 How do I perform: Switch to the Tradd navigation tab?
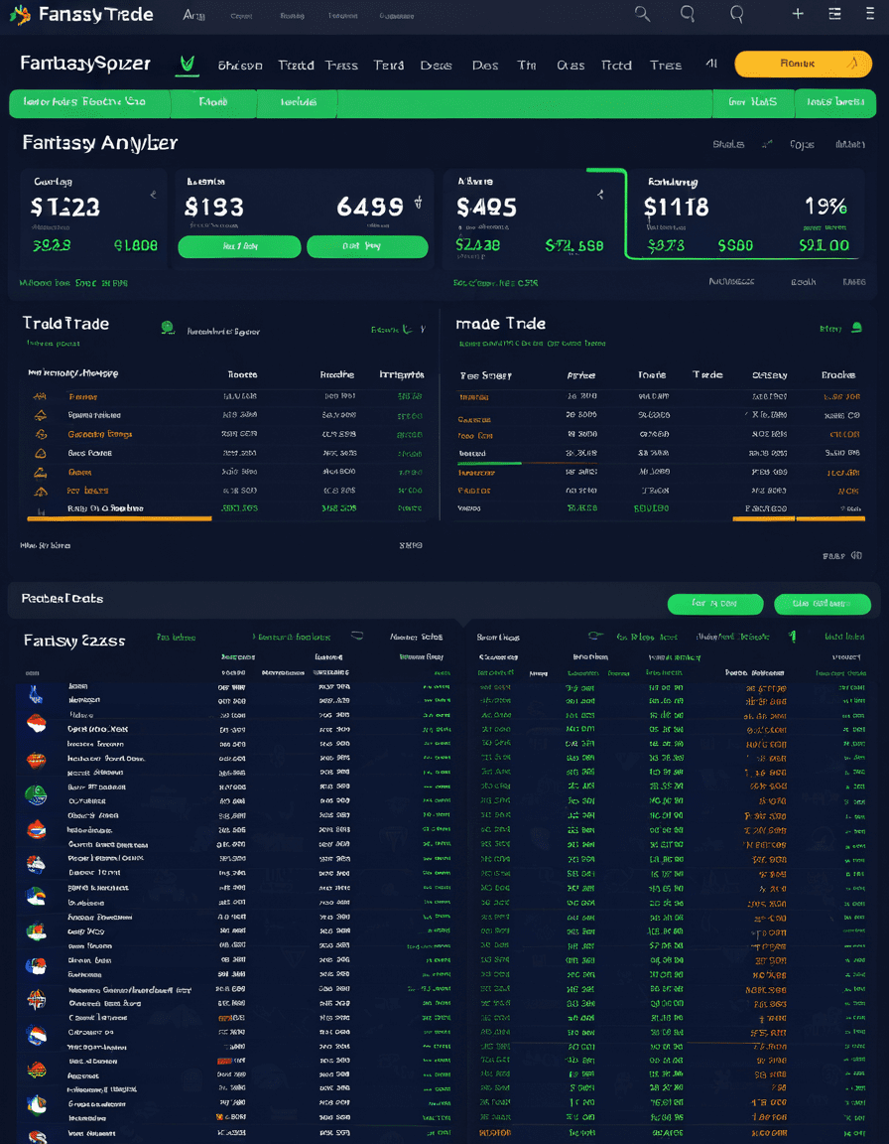pyautogui.click(x=296, y=65)
